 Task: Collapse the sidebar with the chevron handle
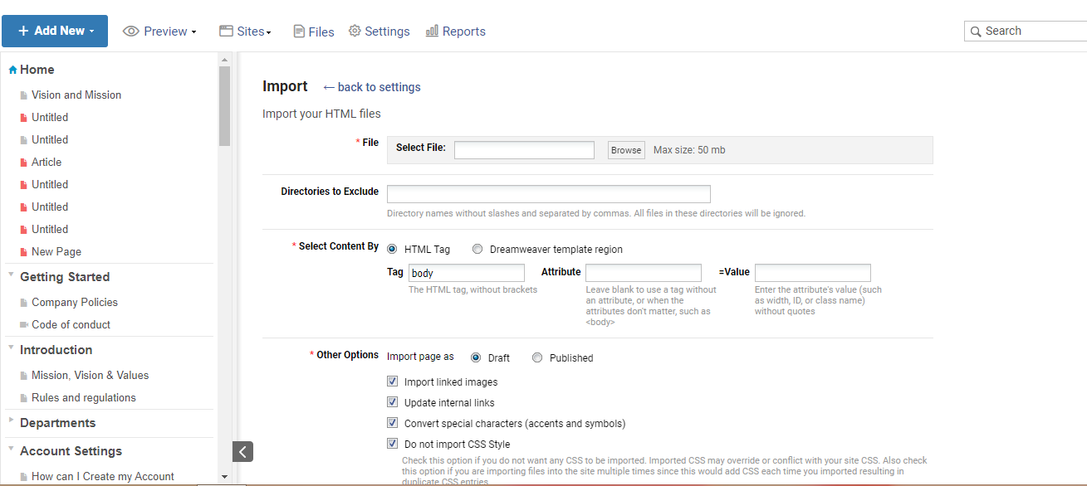click(x=242, y=452)
